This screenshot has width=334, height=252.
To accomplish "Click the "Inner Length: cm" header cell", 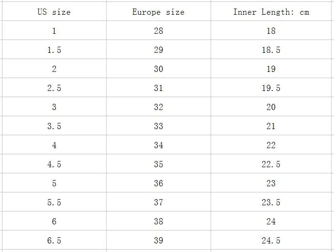I will coord(271,12).
